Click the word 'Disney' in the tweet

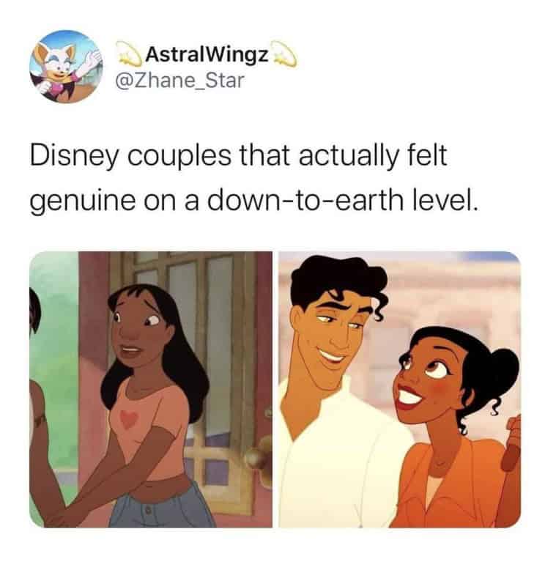pyautogui.click(x=74, y=156)
